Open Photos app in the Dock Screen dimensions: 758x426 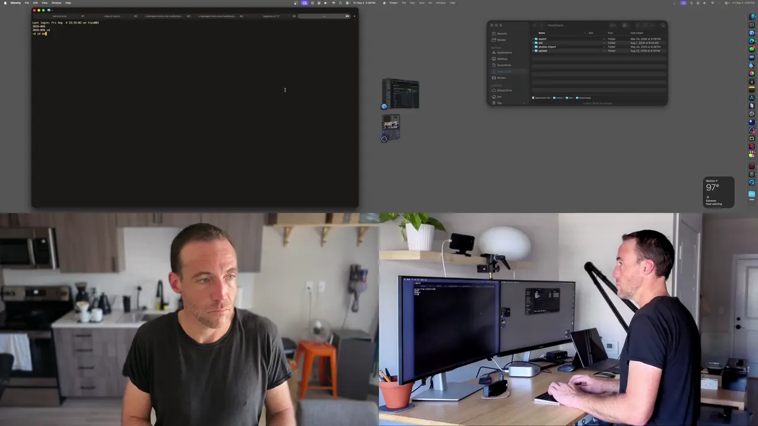[x=751, y=73]
